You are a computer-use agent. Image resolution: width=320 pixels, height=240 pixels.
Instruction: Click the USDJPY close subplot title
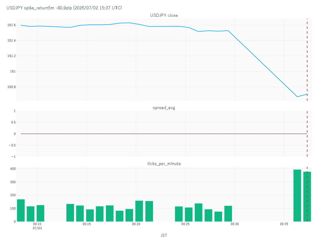[164, 15]
